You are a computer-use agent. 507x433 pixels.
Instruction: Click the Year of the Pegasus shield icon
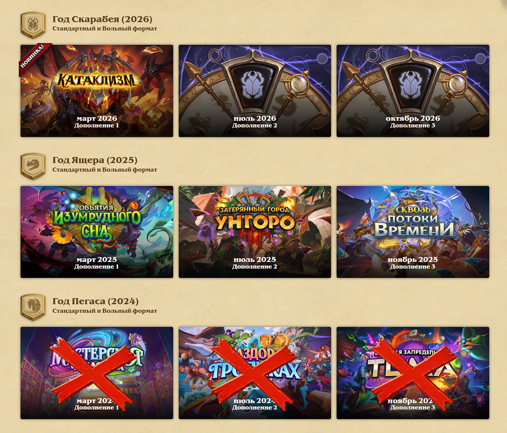33,308
